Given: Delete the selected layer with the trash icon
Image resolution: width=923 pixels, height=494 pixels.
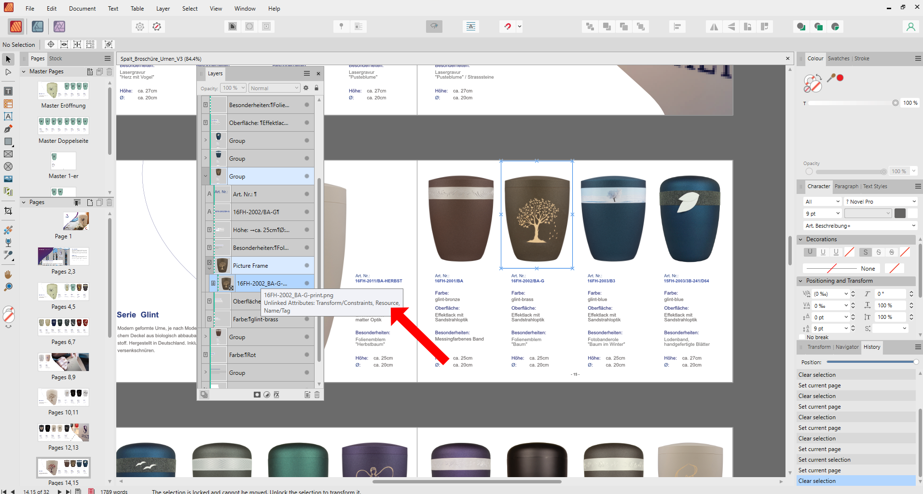Looking at the screenshot, I should [x=317, y=395].
